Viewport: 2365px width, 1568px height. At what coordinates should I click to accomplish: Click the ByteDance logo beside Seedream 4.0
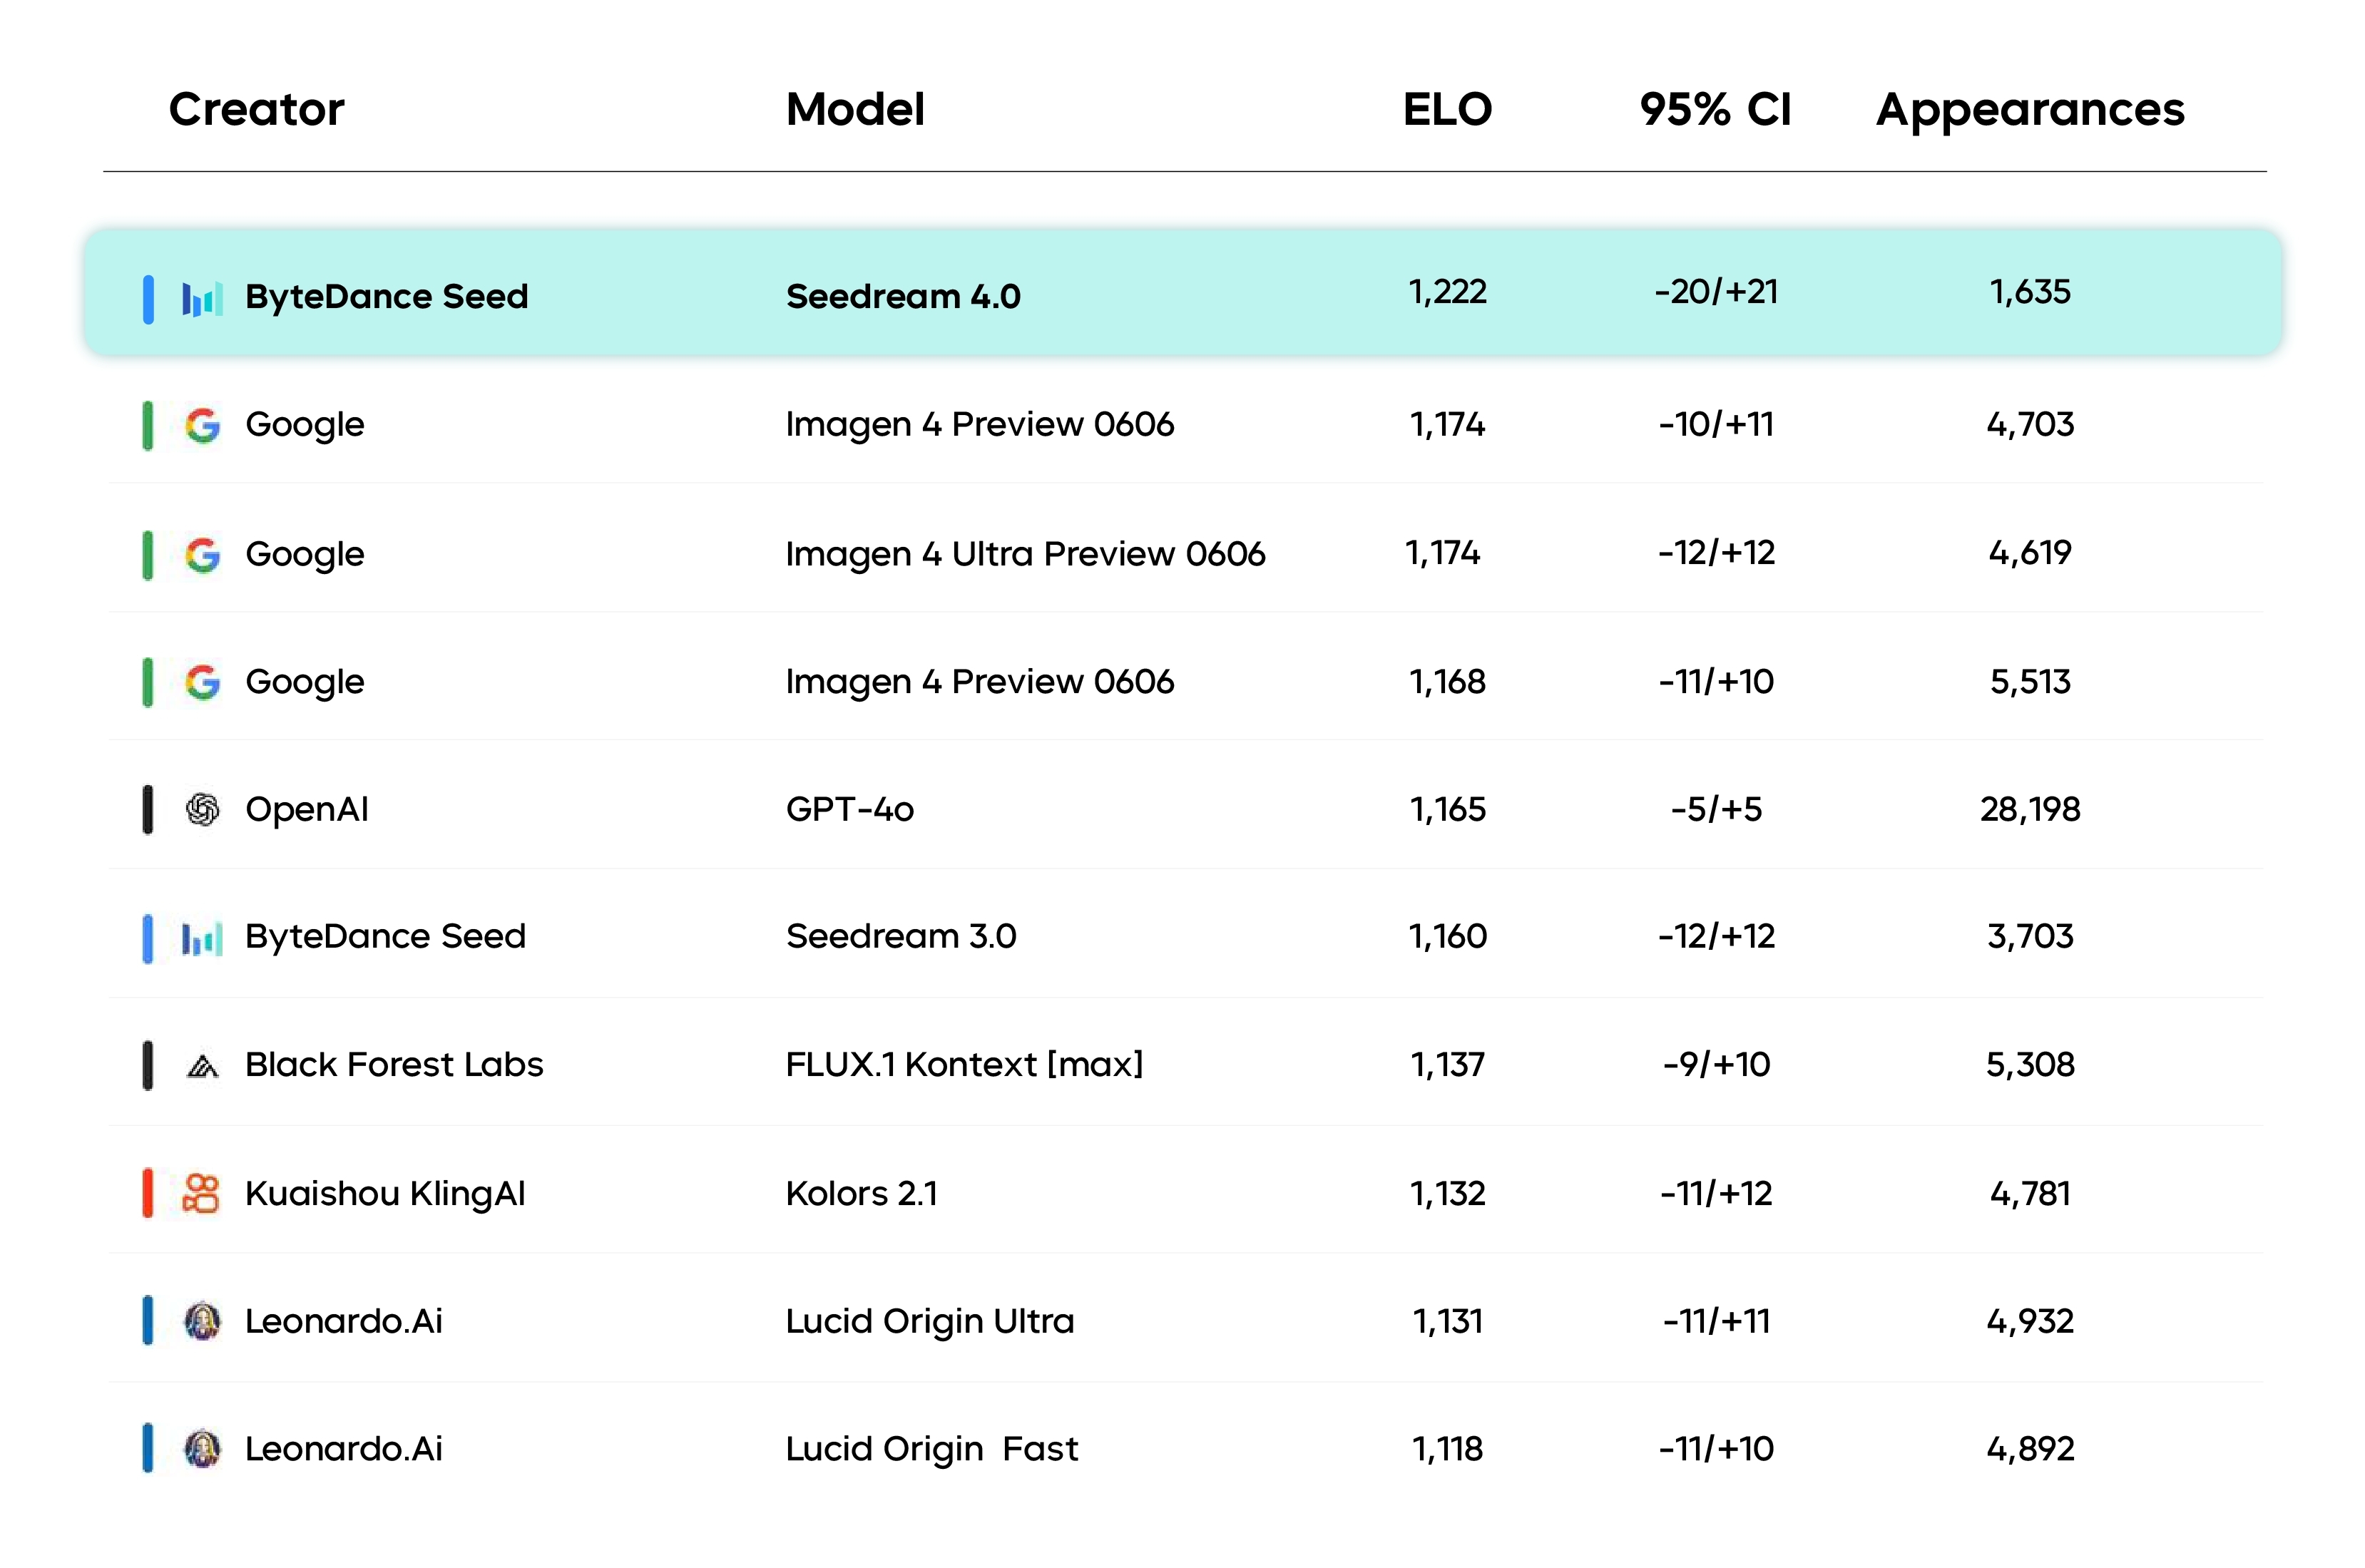pos(201,298)
